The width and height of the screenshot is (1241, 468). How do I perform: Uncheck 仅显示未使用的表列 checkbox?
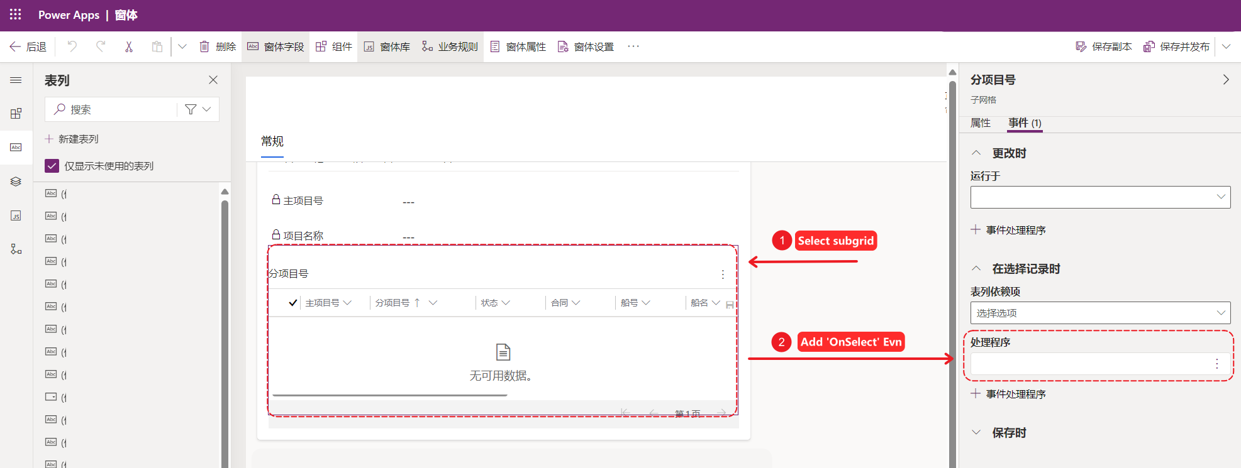coord(52,166)
